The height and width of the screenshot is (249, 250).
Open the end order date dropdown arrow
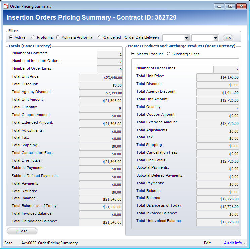(x=216, y=38)
